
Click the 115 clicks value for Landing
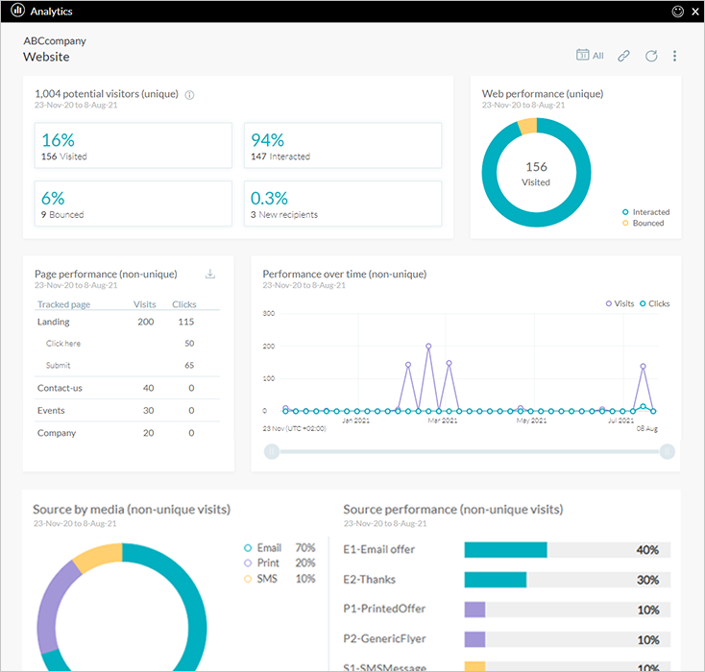[186, 322]
